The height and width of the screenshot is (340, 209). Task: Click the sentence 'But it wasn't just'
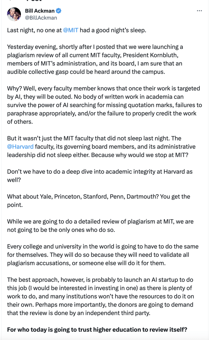pos(101,147)
